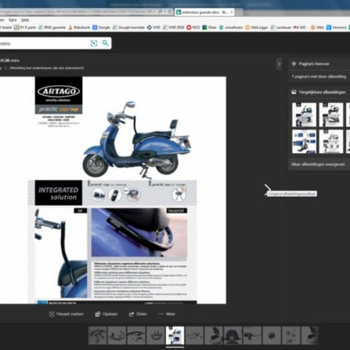Click Opslaan to save the image
Image resolution: width=350 pixels, height=350 pixels.
(x=106, y=314)
